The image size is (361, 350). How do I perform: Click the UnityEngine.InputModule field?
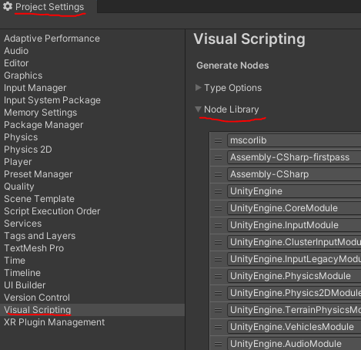[294, 225]
